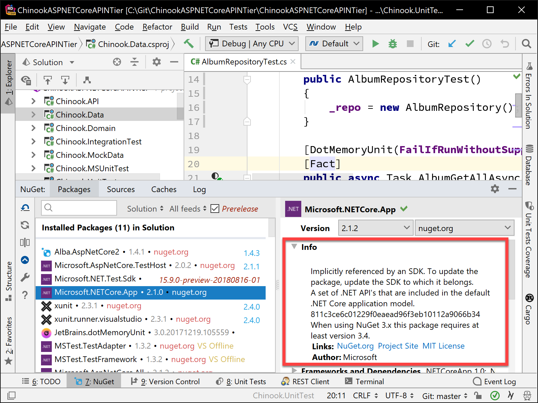Open Solution explorer gear settings
This screenshot has width=538, height=403.
coord(157,62)
